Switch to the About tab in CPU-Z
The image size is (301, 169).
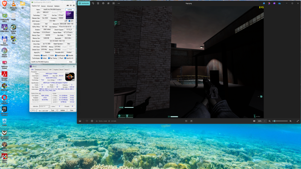(67, 70)
